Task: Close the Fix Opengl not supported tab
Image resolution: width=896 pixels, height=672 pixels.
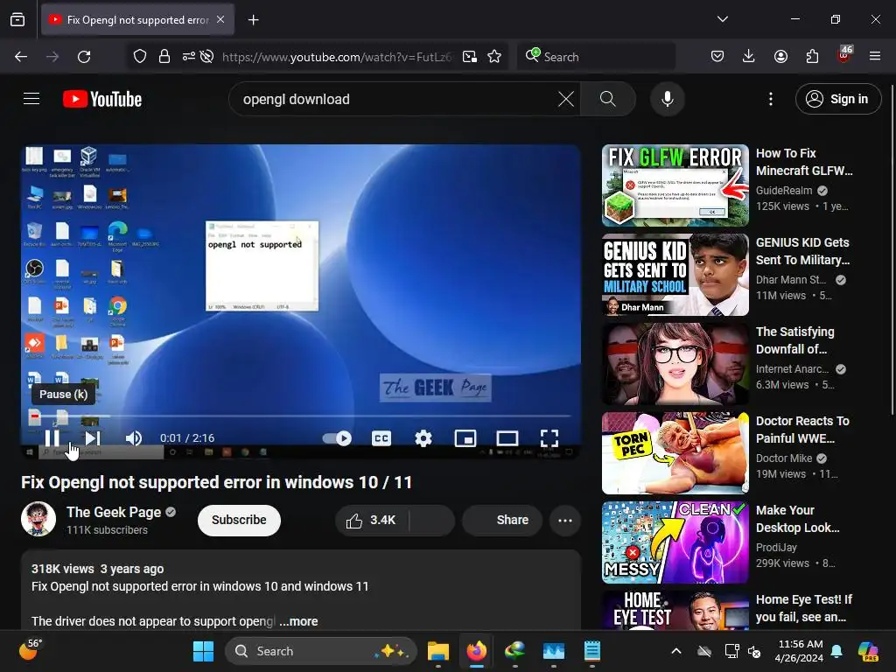Action: 220,19
